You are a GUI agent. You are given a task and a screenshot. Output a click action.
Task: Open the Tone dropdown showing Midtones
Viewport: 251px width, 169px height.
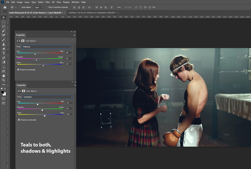(x=47, y=47)
